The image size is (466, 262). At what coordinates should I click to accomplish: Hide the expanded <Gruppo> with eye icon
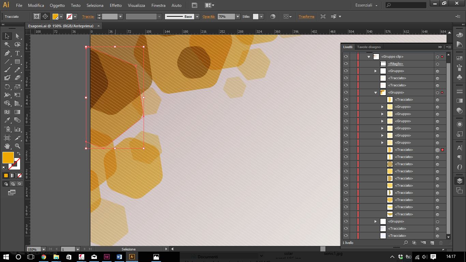coord(346,92)
